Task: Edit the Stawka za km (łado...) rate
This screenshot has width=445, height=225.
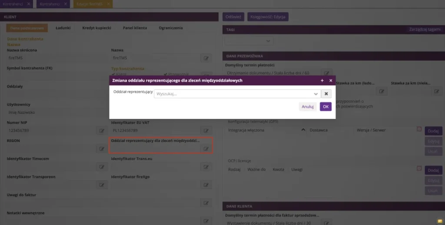Action: coord(382,91)
